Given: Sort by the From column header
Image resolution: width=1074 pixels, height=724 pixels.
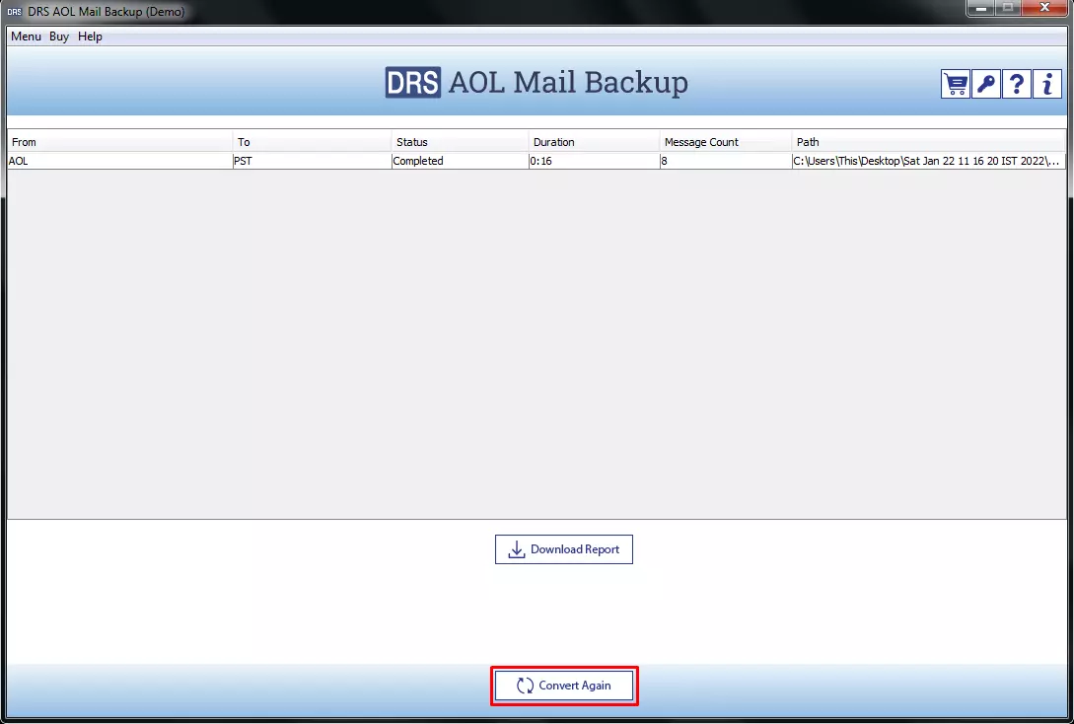Looking at the screenshot, I should point(120,142).
